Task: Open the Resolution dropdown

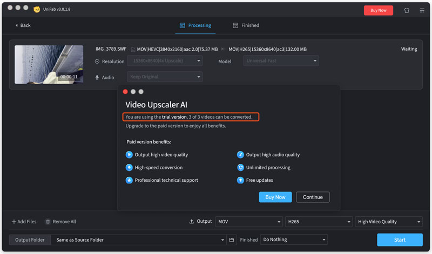Action: click(165, 61)
